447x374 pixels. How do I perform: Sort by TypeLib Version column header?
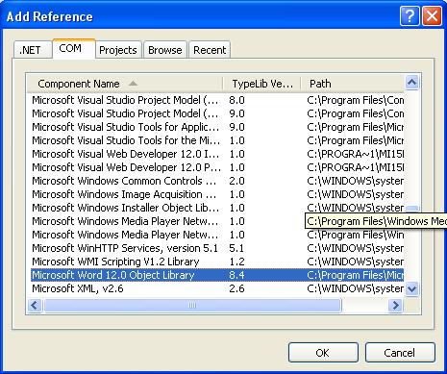point(261,84)
